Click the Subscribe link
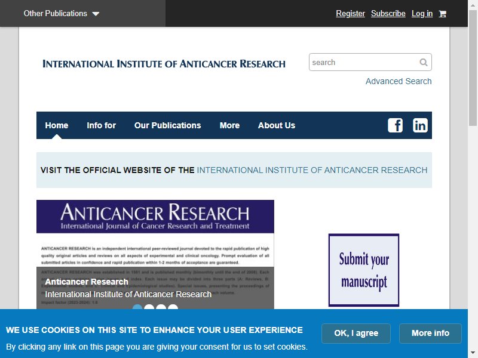The width and height of the screenshot is (478, 358). click(388, 14)
